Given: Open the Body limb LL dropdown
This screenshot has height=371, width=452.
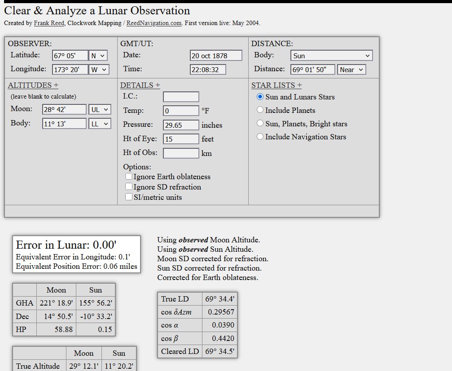Looking at the screenshot, I should (100, 124).
